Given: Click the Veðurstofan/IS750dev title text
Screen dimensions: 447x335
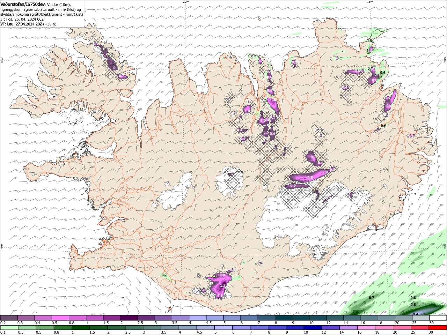Looking at the screenshot, I should [22, 4].
